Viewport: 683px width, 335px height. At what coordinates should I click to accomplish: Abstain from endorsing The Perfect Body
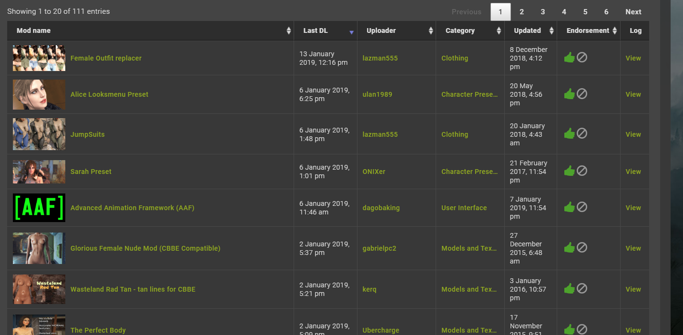[x=582, y=329]
